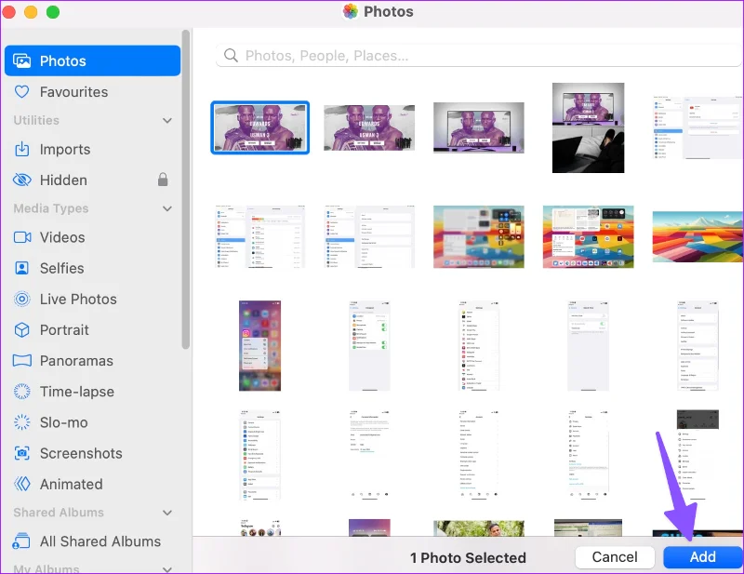Click the Shared Albums section header text
Image resolution: width=744 pixels, height=574 pixels.
click(59, 513)
